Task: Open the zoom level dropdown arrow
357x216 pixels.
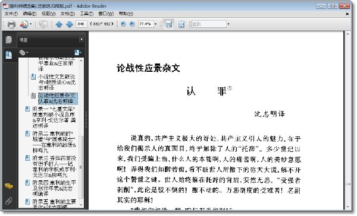Action: pyautogui.click(x=156, y=24)
